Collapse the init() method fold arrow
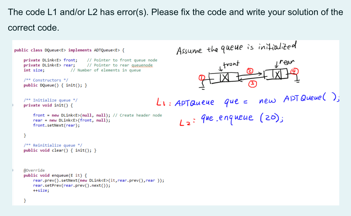351x216 pixels. coord(12,105)
